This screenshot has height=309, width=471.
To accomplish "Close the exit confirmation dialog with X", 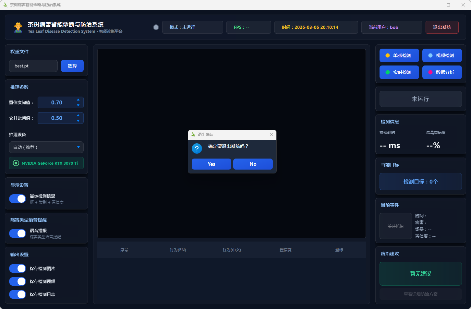I will (x=272, y=135).
